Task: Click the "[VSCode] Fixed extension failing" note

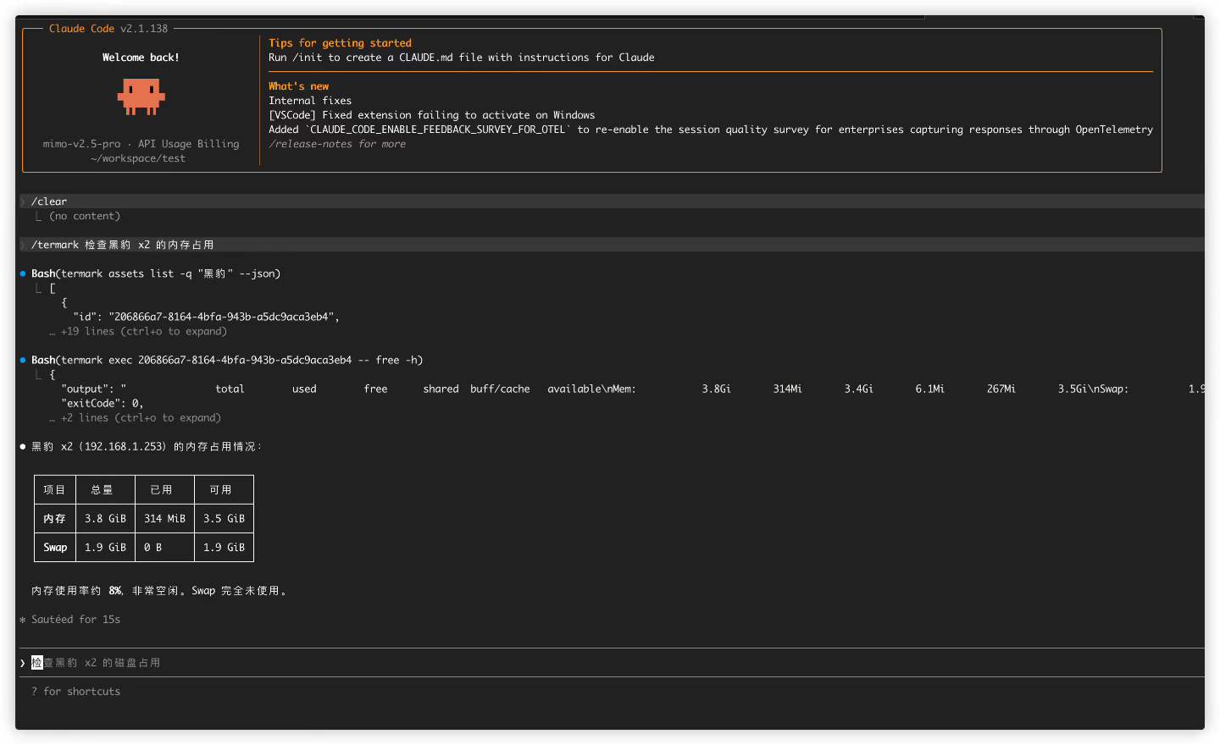Action: click(x=432, y=115)
